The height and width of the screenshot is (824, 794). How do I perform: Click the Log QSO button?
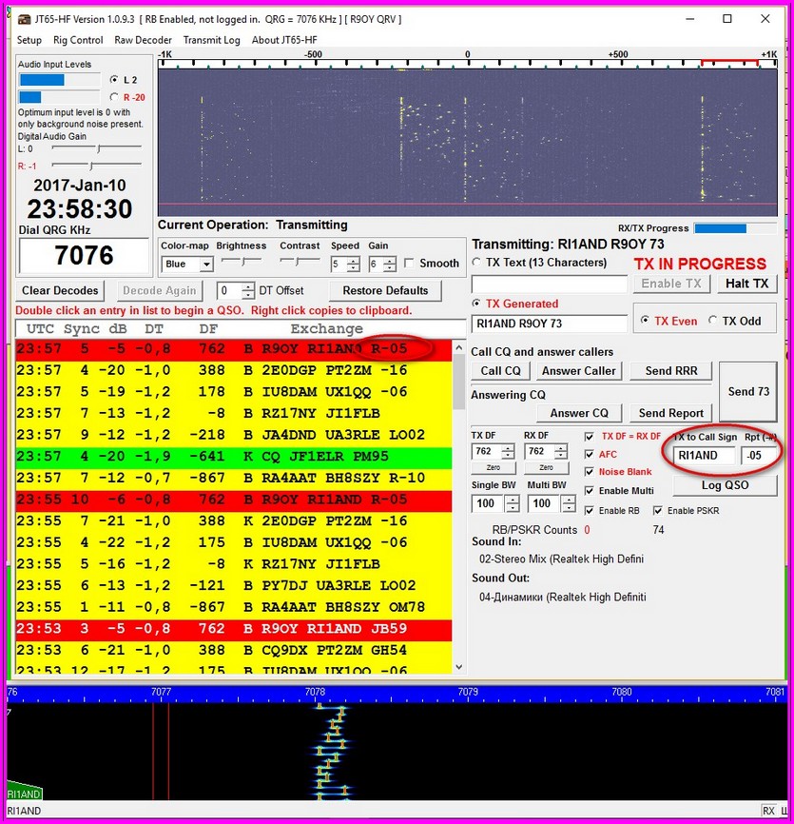point(724,485)
